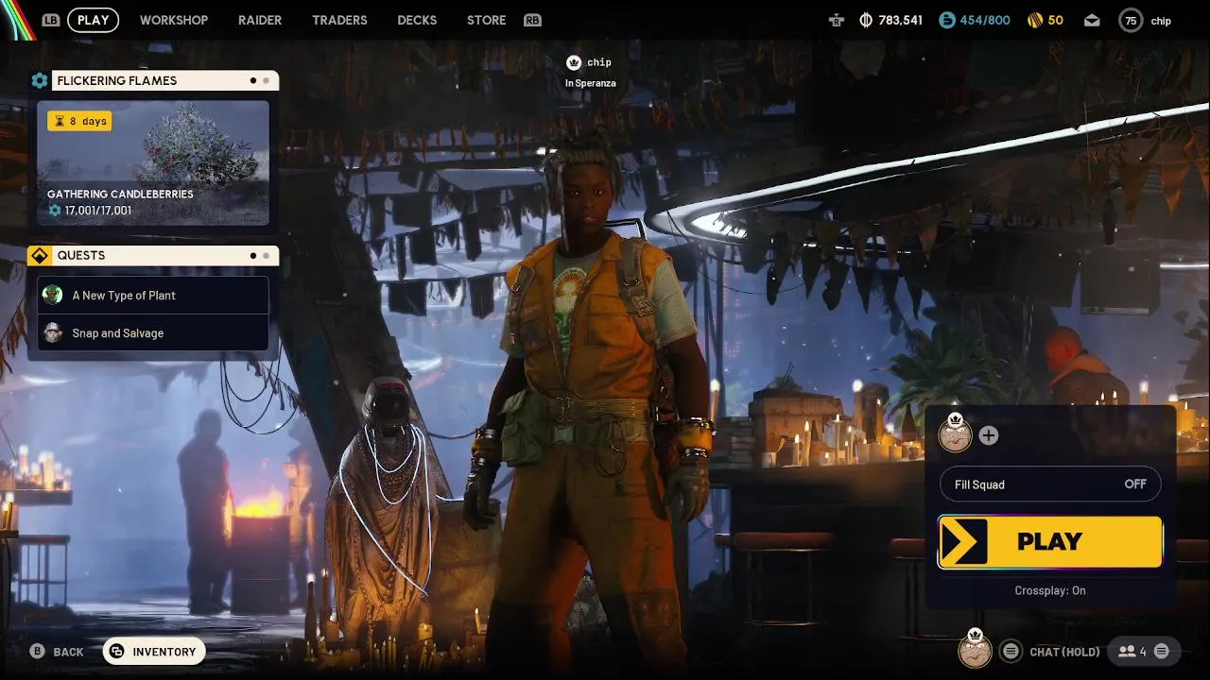Click the plus icon to add squad member

[x=989, y=435]
